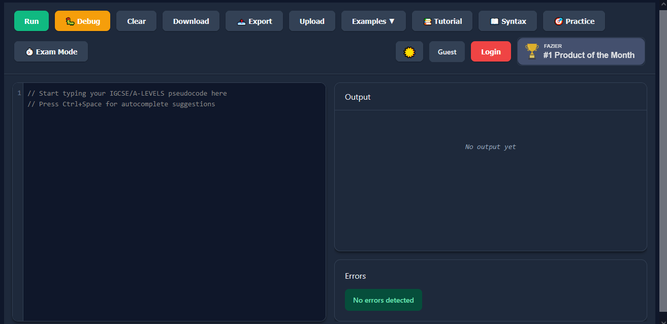667x324 pixels.
Task: Open the #1 Product of the Month badge
Action: [588, 55]
